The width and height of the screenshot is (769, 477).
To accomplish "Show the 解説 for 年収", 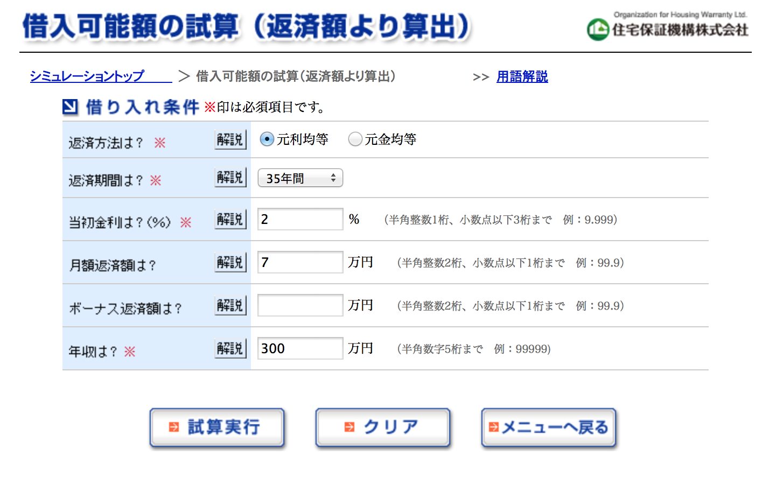I will click(x=230, y=348).
